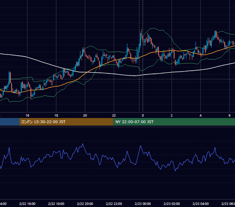Click the 2/23 04:00 date label
This screenshot has width=235, height=207.
[200, 204]
